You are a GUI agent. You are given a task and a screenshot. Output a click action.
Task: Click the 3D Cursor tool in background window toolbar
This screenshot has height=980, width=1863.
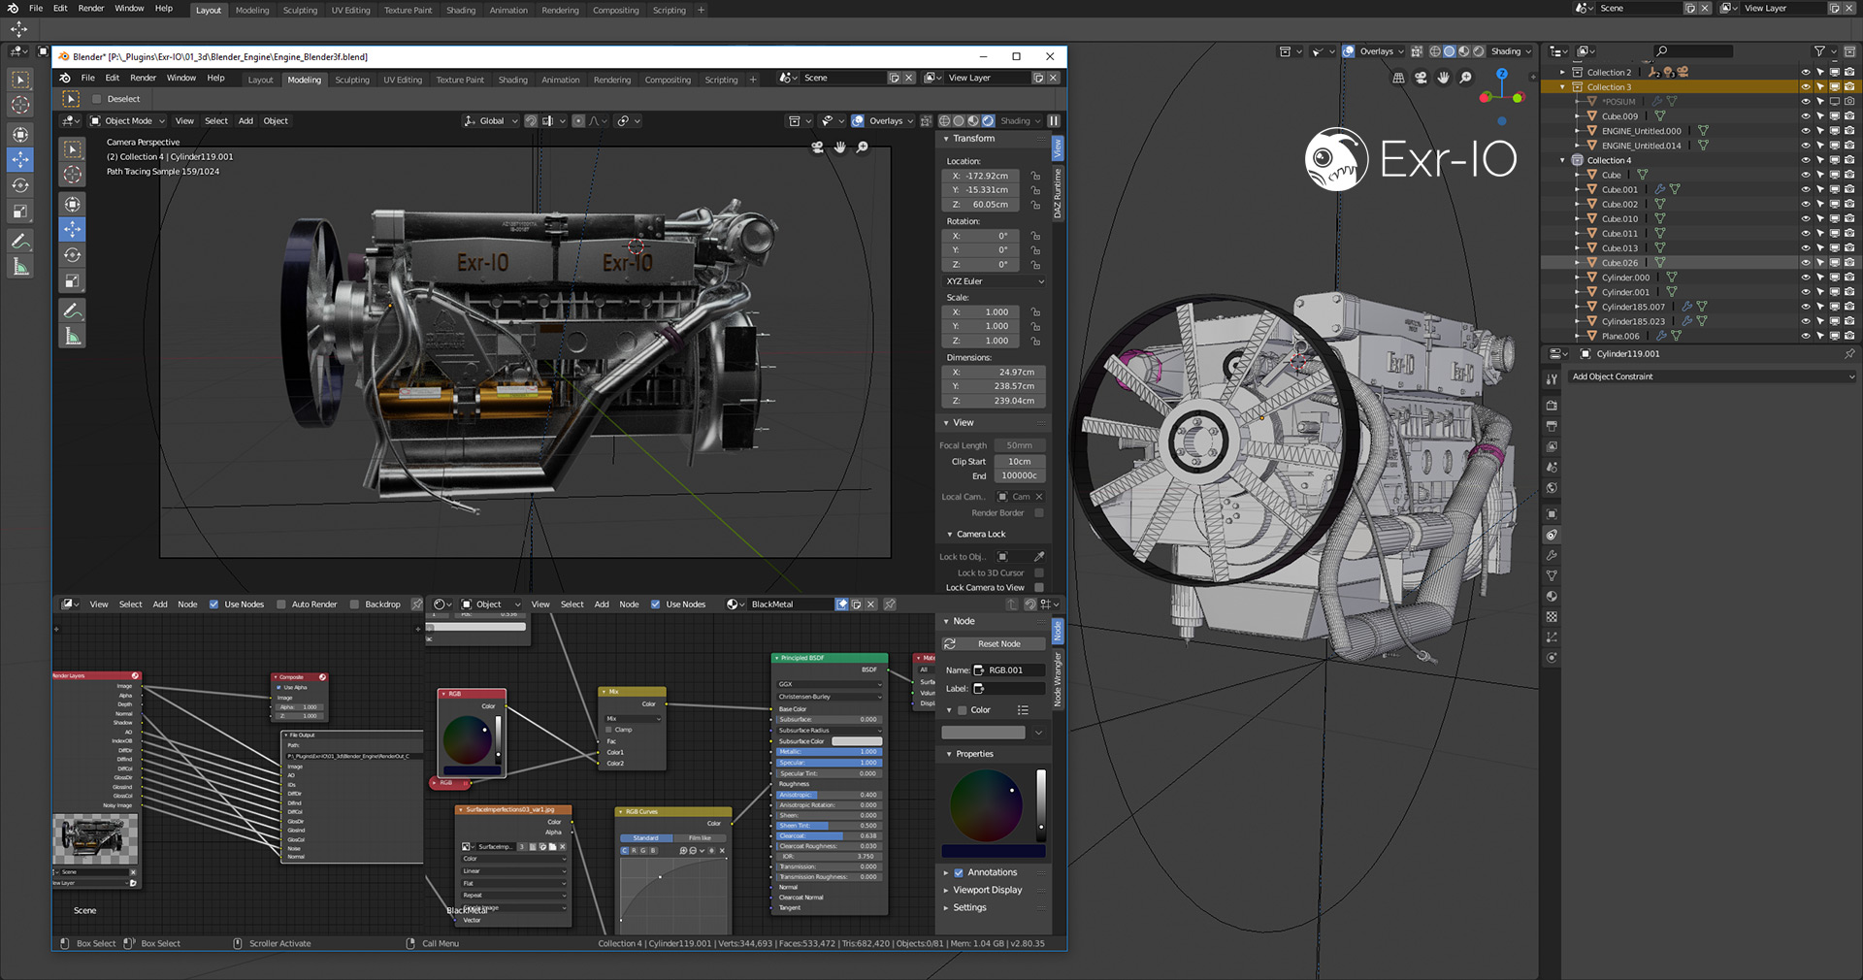point(20,105)
